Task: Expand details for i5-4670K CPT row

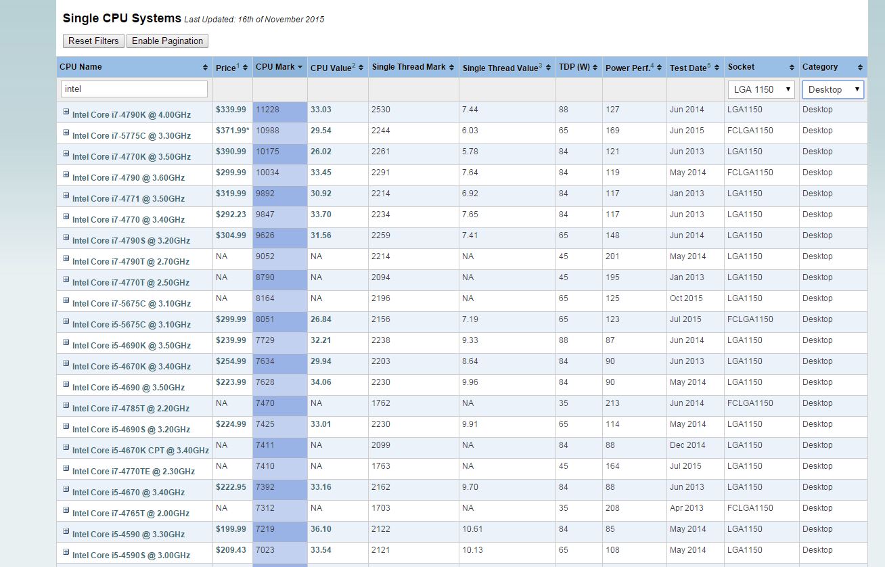Action: pos(66,447)
